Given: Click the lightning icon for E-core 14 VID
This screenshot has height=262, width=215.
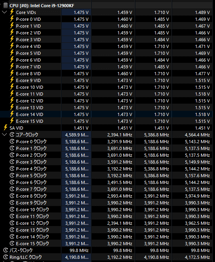Looking at the screenshot, I should click(x=12, y=114).
